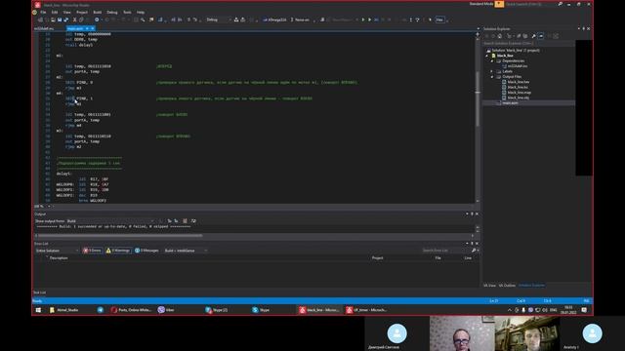
Task: Toggle the 0 Errors filter
Action: click(x=92, y=251)
